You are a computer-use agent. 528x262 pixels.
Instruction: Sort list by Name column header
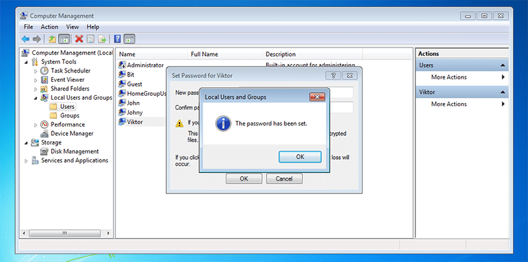[x=152, y=54]
